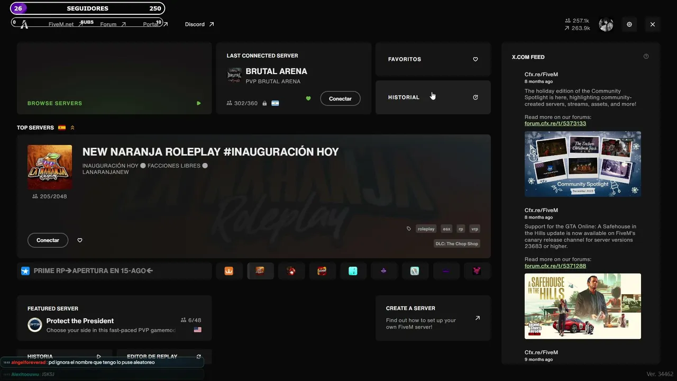Open the user profile avatar

pyautogui.click(x=606, y=24)
